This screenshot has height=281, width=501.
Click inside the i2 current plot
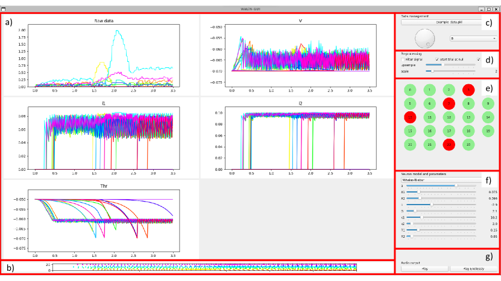pos(301,138)
